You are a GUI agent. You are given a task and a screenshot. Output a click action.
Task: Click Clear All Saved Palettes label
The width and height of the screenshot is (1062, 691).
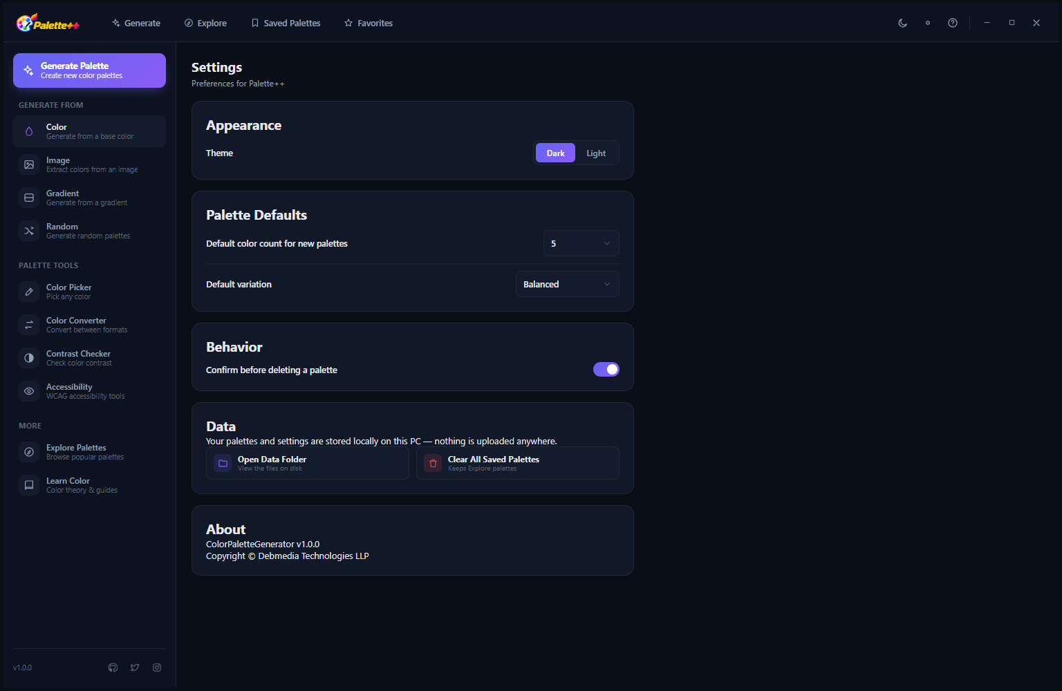pos(494,460)
